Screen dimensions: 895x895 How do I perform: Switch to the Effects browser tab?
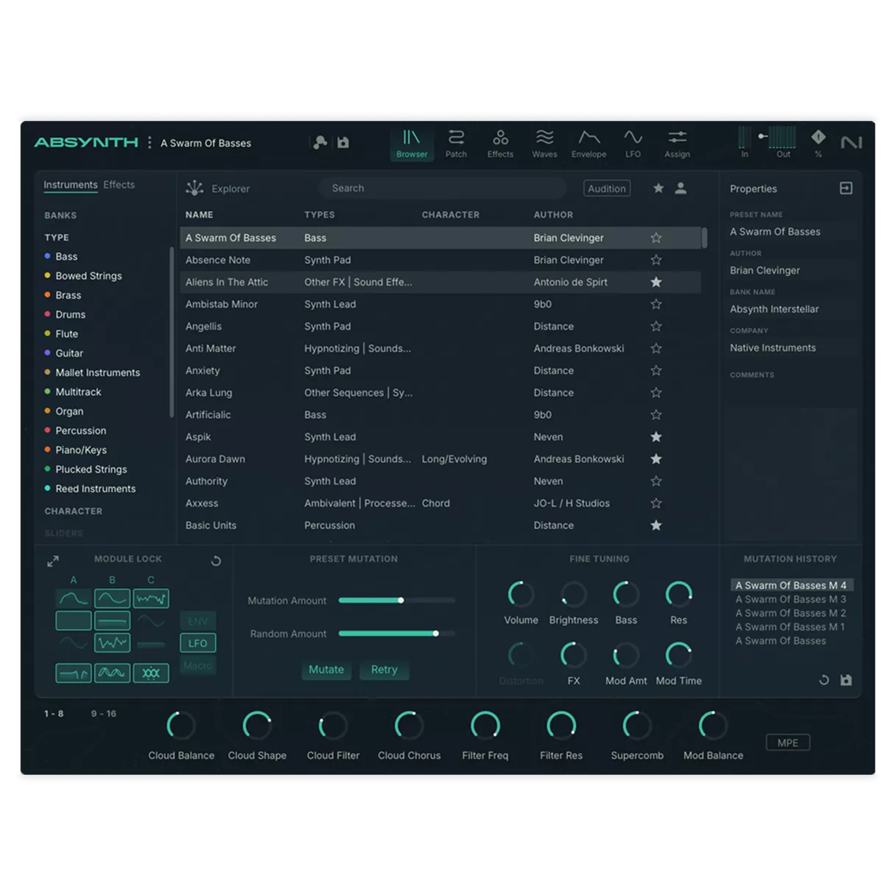[x=119, y=184]
